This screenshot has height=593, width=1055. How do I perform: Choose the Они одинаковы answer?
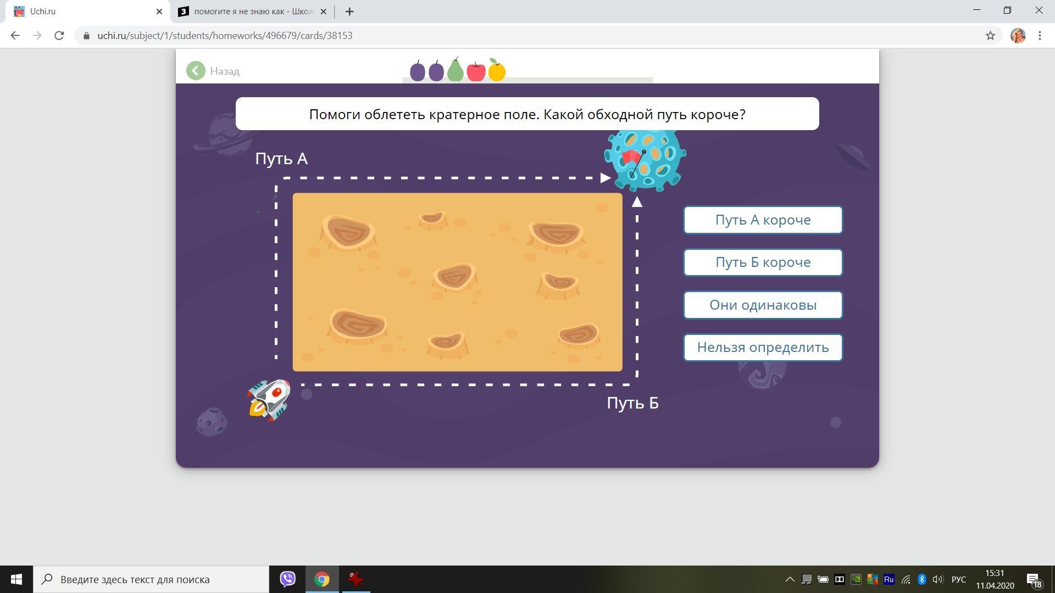pyautogui.click(x=763, y=305)
